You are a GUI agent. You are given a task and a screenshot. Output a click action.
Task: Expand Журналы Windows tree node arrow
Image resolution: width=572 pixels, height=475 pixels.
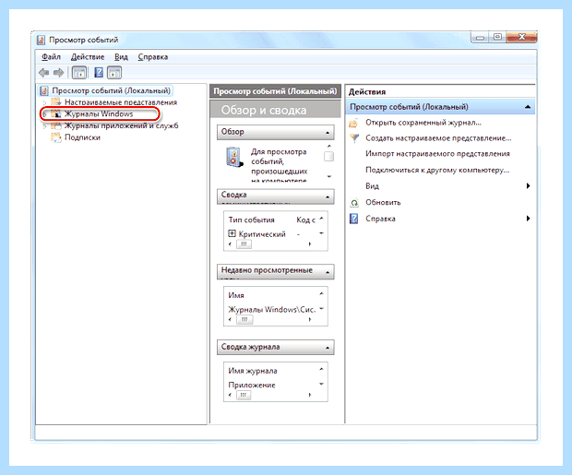tap(44, 114)
